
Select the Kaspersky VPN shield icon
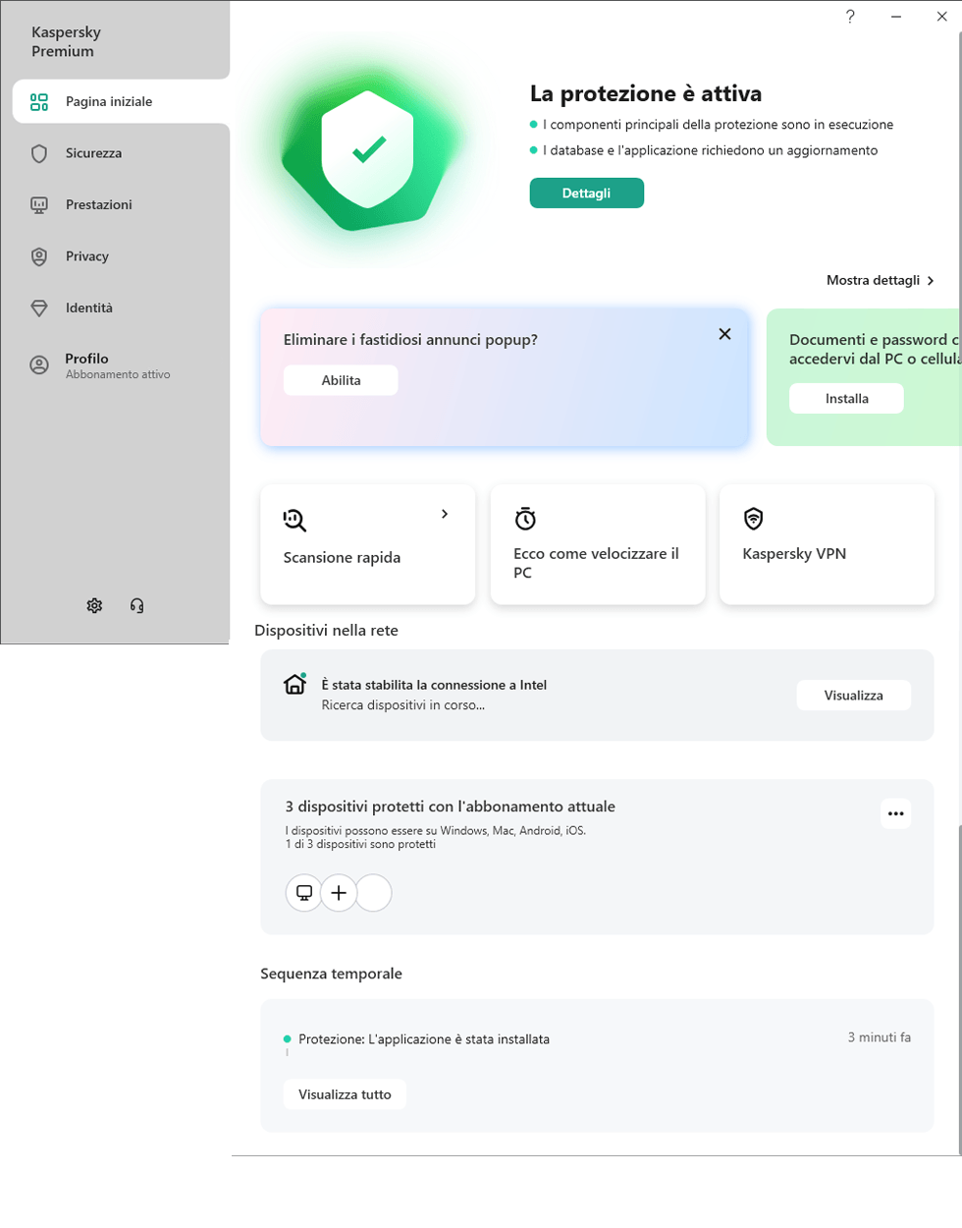point(755,518)
